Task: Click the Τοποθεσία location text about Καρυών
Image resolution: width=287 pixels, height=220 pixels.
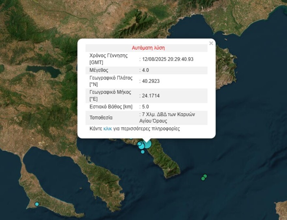Action: (167, 118)
